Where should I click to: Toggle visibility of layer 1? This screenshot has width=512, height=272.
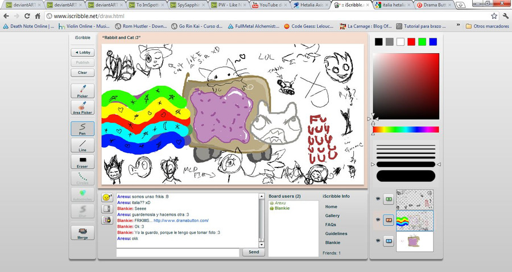[378, 241]
